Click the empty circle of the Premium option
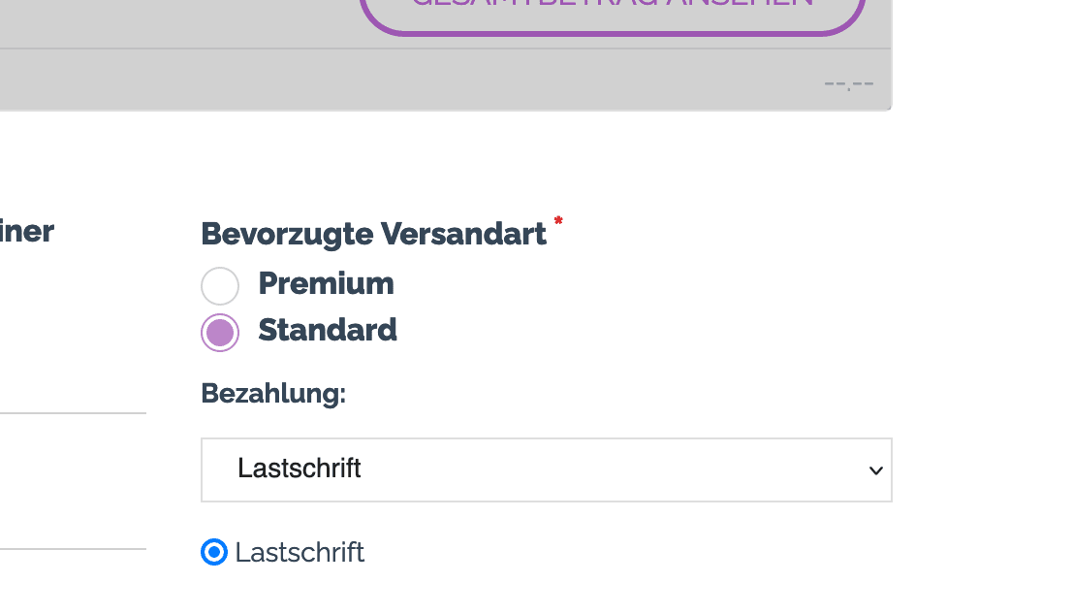Image resolution: width=1073 pixels, height=615 pixels. click(x=220, y=286)
